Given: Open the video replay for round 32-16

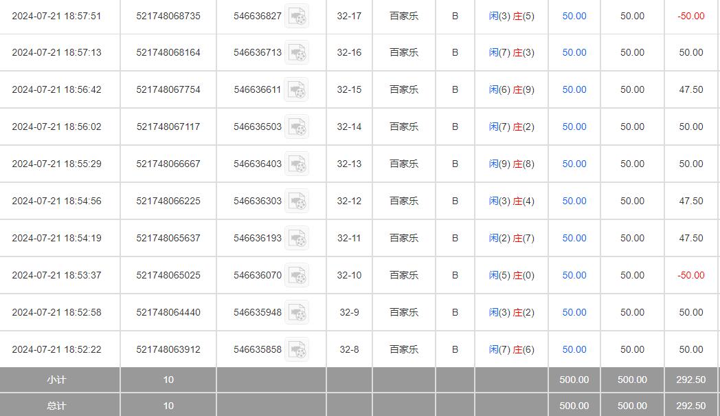Looking at the screenshot, I should pos(296,52).
